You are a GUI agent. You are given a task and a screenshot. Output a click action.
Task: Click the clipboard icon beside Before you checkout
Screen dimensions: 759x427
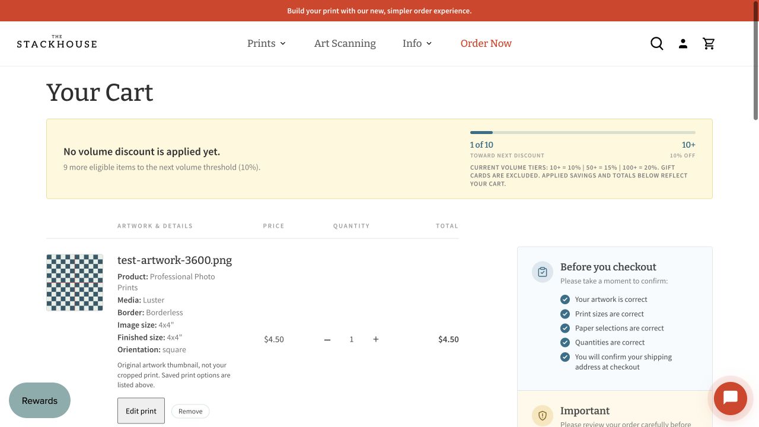[x=543, y=272]
